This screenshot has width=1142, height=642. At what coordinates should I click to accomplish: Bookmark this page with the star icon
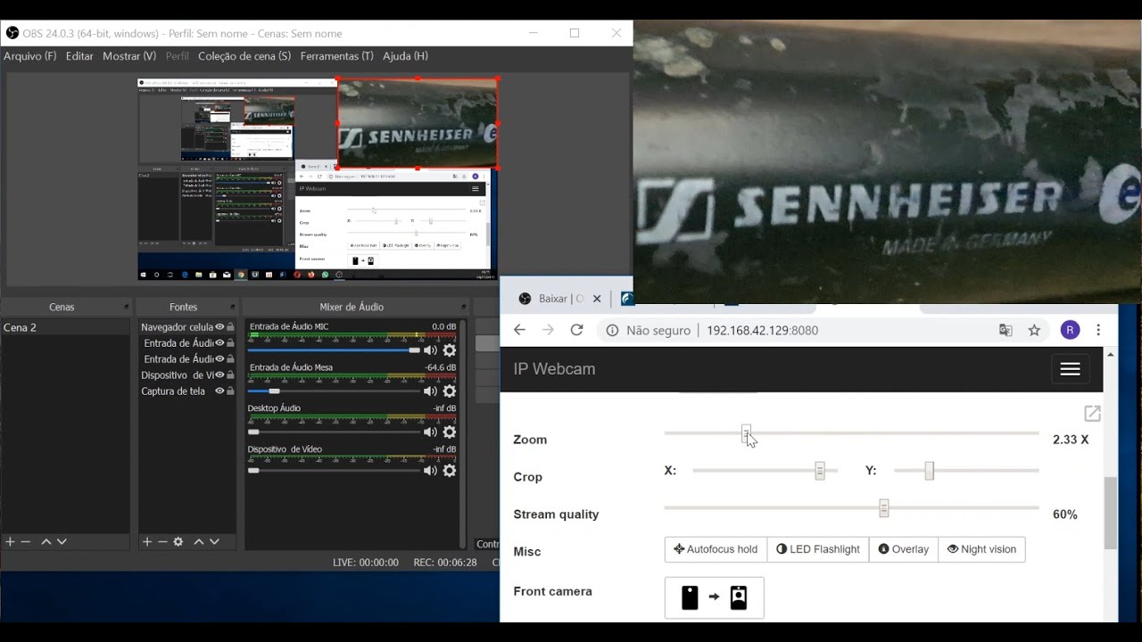[x=1034, y=330]
